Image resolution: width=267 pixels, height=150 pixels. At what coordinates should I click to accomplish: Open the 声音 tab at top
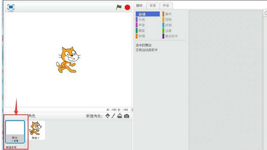tap(166, 6)
